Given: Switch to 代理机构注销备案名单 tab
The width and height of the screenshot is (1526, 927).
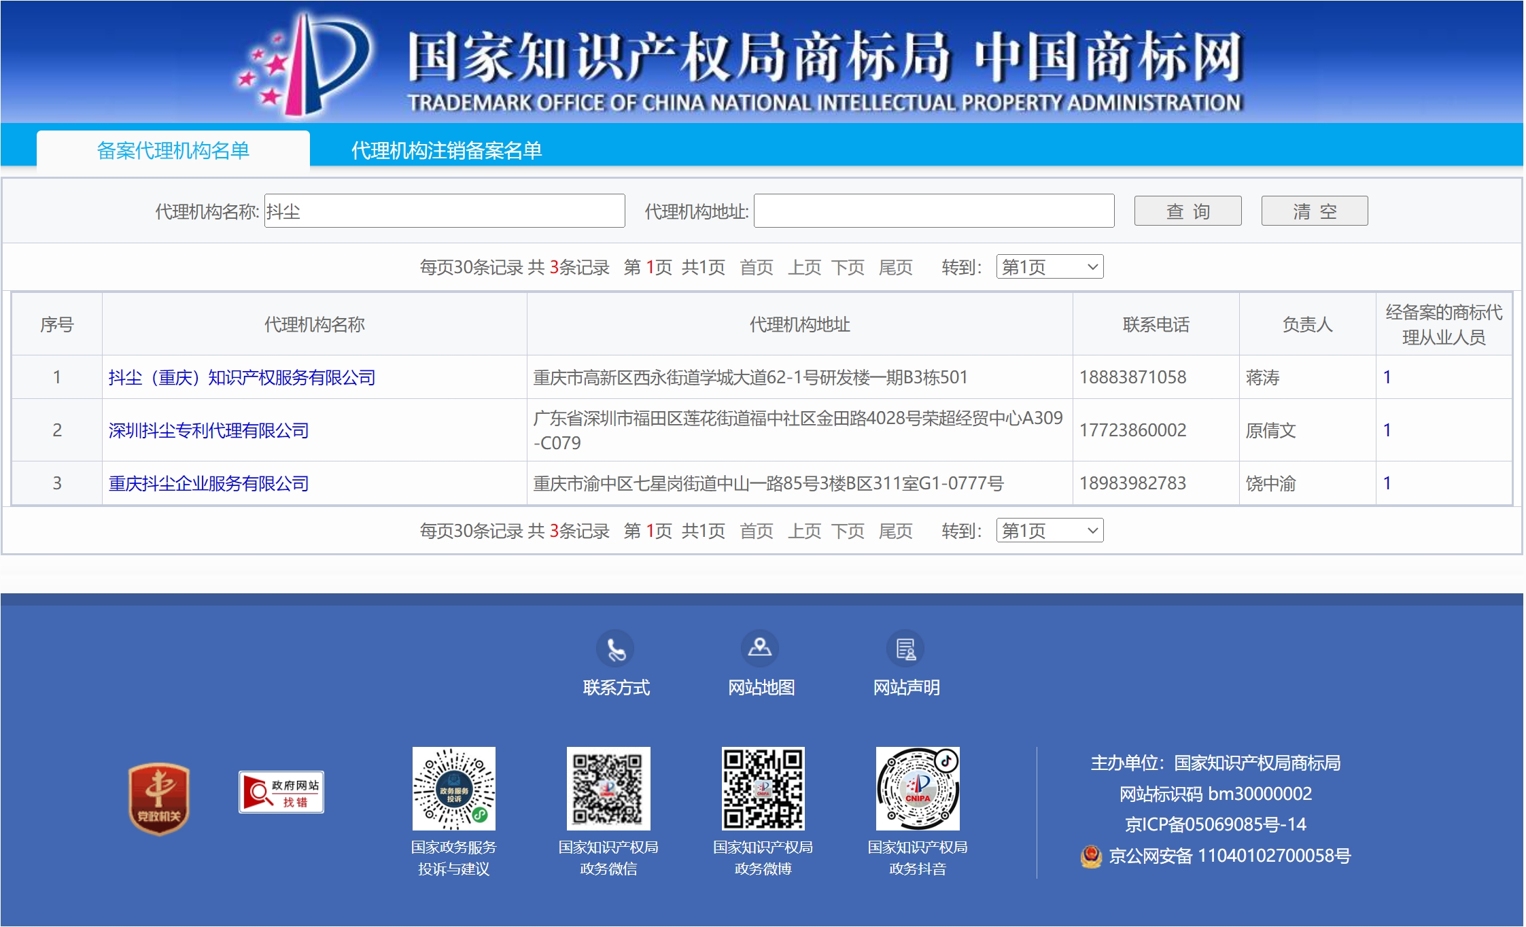Looking at the screenshot, I should click(x=447, y=150).
